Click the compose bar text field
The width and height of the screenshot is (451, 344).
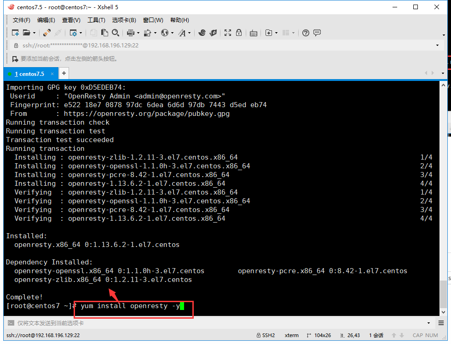pos(220,323)
